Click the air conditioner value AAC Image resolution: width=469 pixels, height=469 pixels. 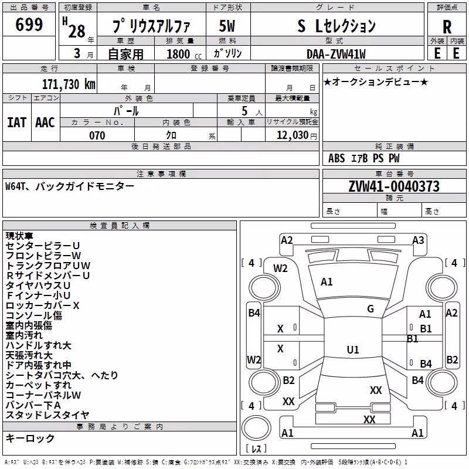pos(45,123)
